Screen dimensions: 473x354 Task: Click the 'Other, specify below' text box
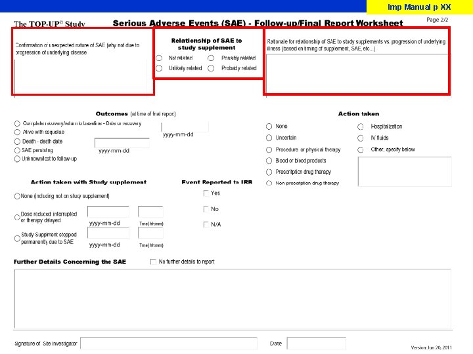405,172
